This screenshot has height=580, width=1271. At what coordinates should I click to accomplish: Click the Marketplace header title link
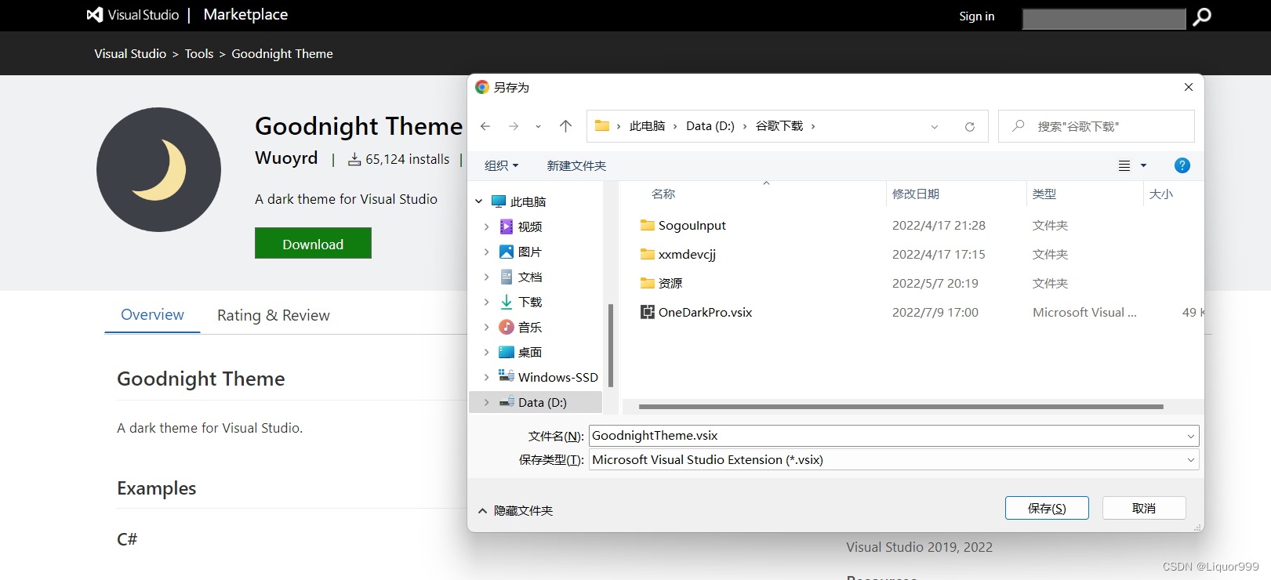(245, 15)
